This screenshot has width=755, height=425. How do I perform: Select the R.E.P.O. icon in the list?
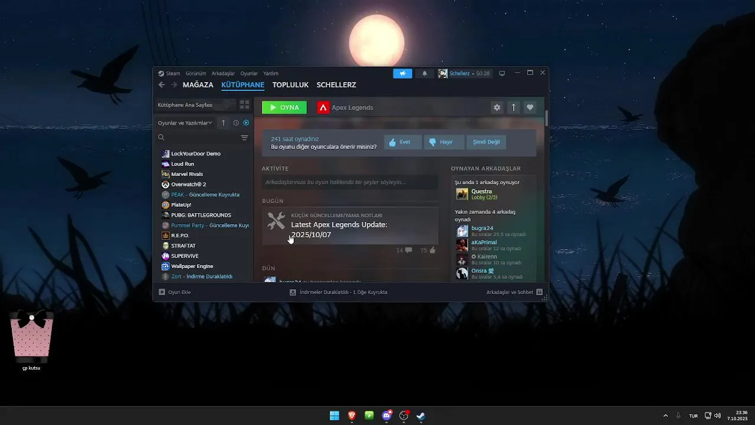click(x=166, y=236)
